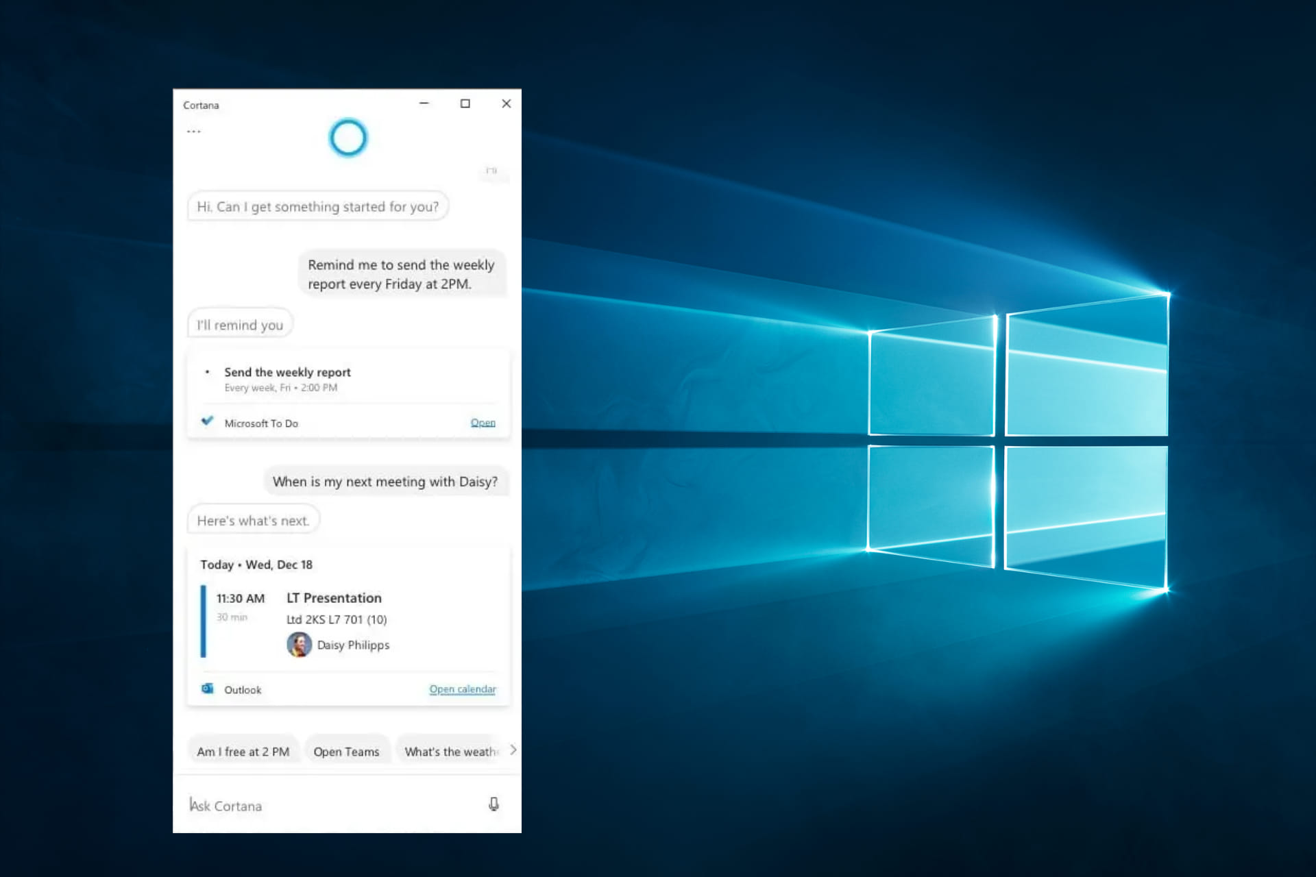
Task: Click the 'Ltd 2KS L7 701 (10)' location
Action: pos(337,619)
